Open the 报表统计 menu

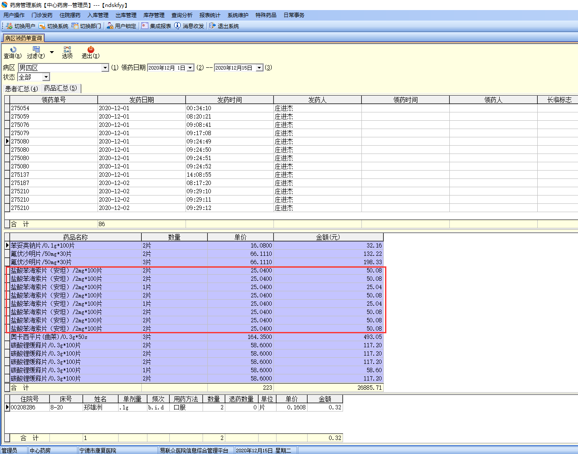[x=210, y=15]
